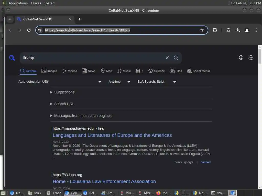This screenshot has width=262, height=196.
Task: Click the brave engine label
Action: (178, 162)
